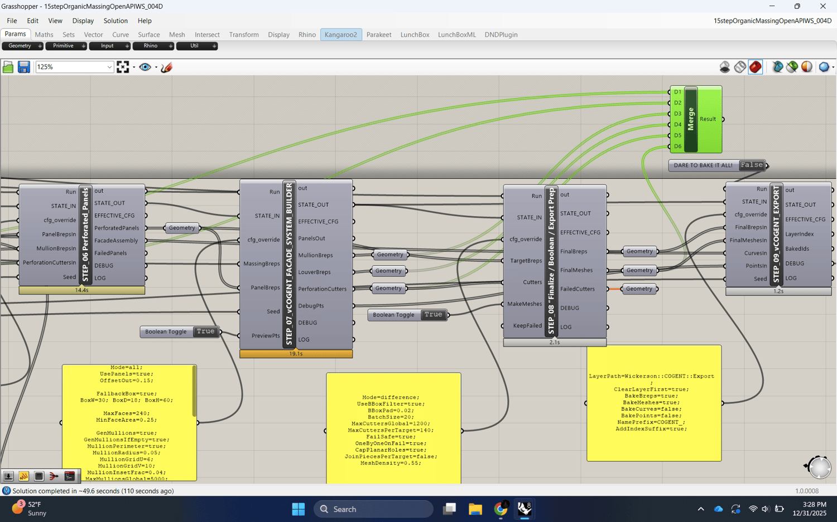Click the Geometry parameter after PerforatedPanels
Screen dimensions: 837x522
(182, 228)
